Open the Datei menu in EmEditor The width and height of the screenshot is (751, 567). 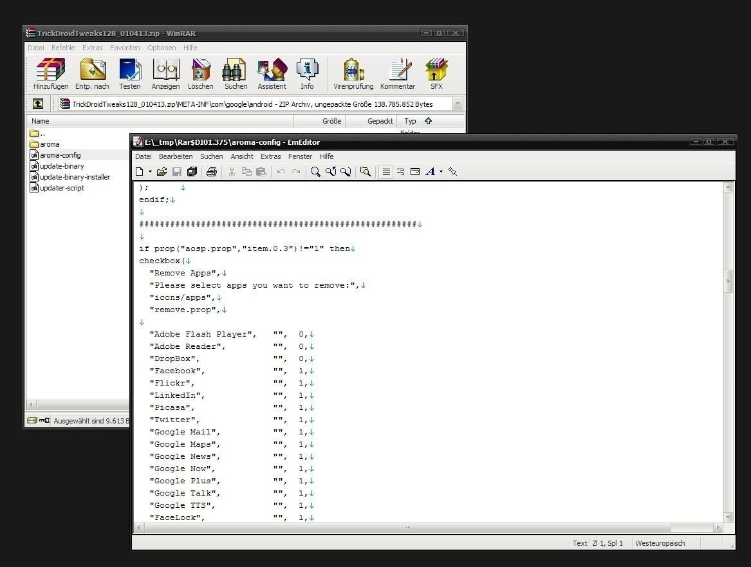[x=144, y=156]
